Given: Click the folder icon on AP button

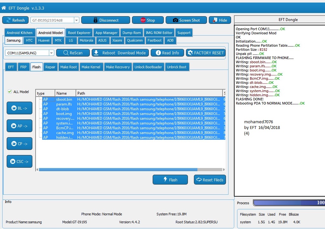Looking at the screenshot, I should click(x=14, y=126).
